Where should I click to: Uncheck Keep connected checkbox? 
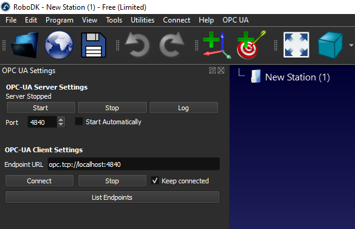(155, 181)
